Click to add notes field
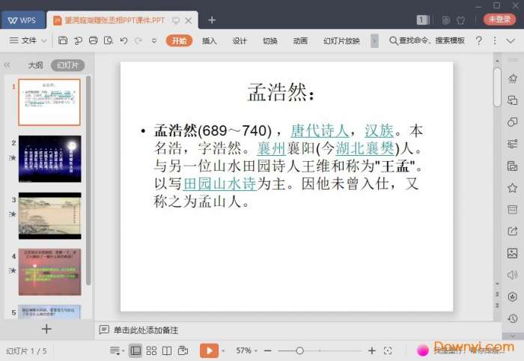The image size is (524, 361). point(146,330)
